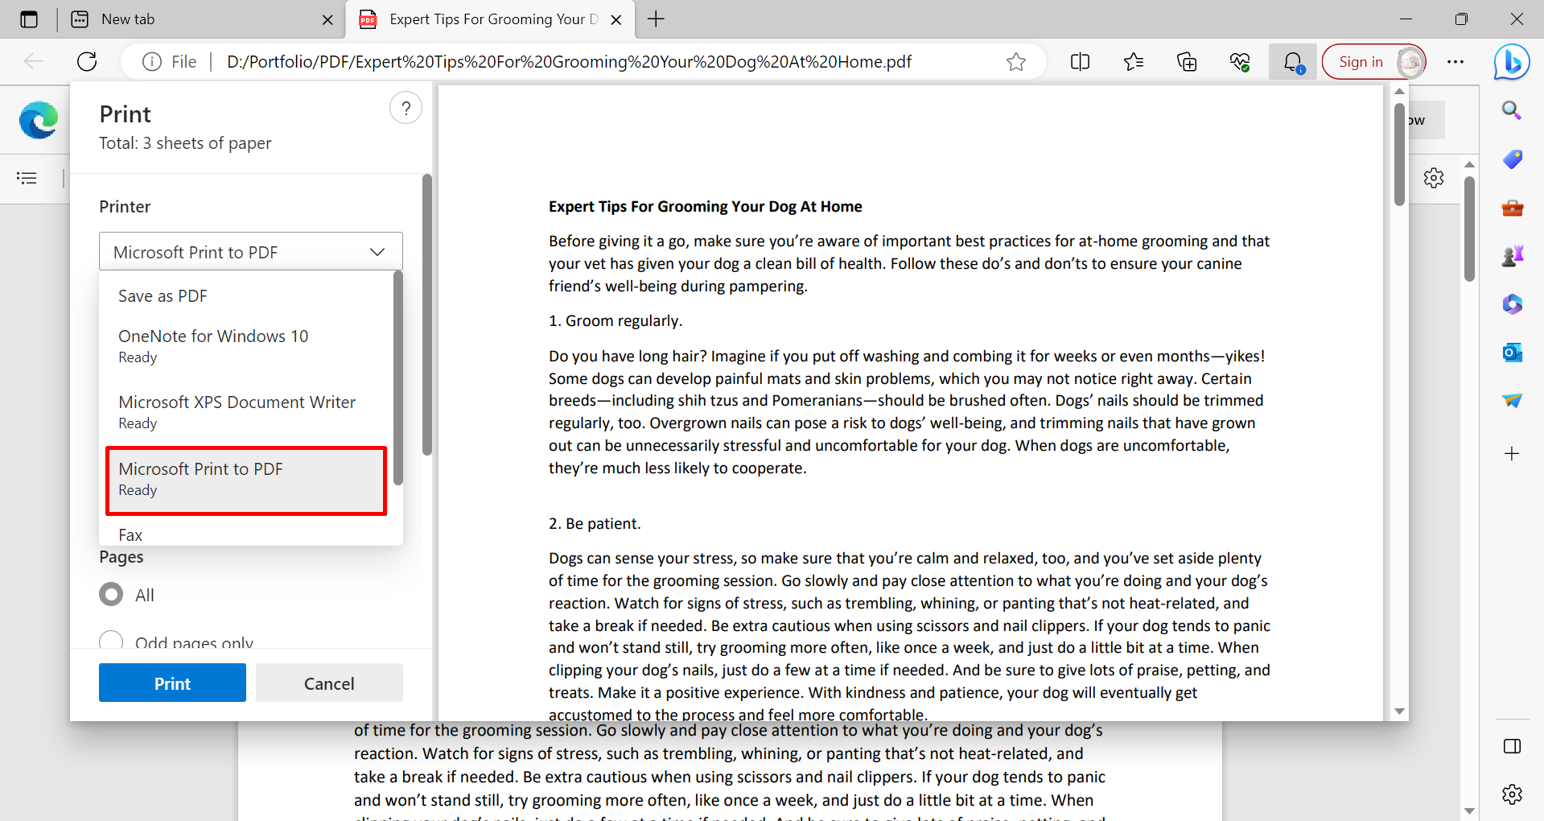Open the Copilot sidebar
The image size is (1544, 821).
(1512, 62)
